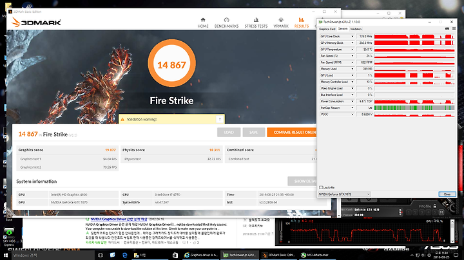Click the taskbar clock
Viewport: 464px width, 260px height.
coord(441,255)
